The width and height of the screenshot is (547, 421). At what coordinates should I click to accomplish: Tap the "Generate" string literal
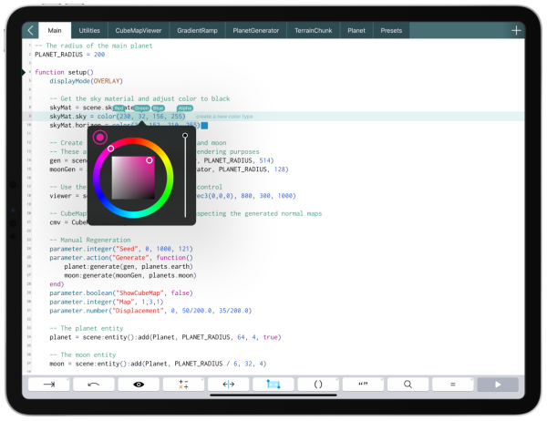tap(132, 258)
